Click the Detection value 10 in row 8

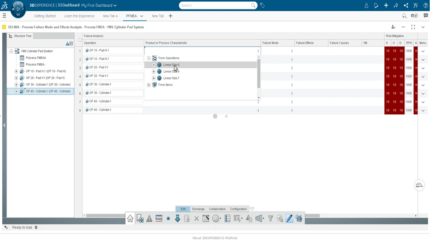click(401, 110)
